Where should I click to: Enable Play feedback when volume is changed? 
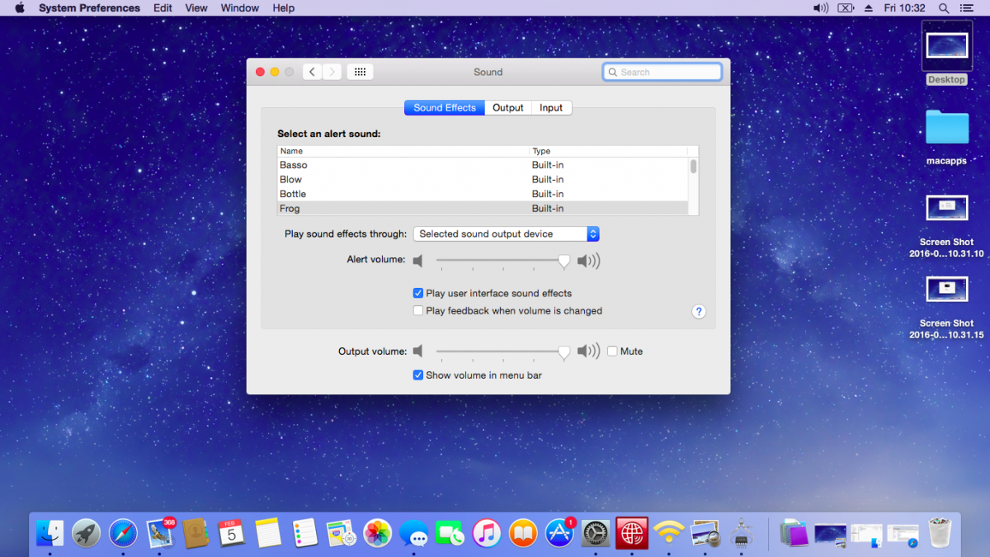418,311
